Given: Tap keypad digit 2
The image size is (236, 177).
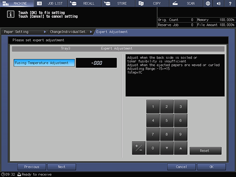Looking at the screenshot, I should 167,107.
